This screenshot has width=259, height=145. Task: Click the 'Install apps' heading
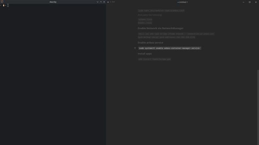[145, 54]
